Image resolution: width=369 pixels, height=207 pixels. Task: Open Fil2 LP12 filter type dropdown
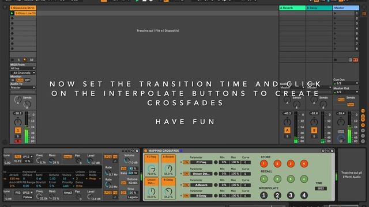[28, 193]
